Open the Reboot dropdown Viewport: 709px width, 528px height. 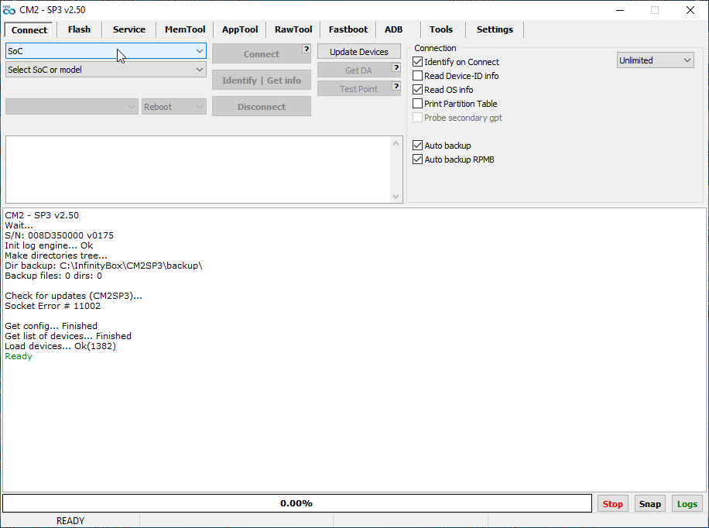point(174,107)
